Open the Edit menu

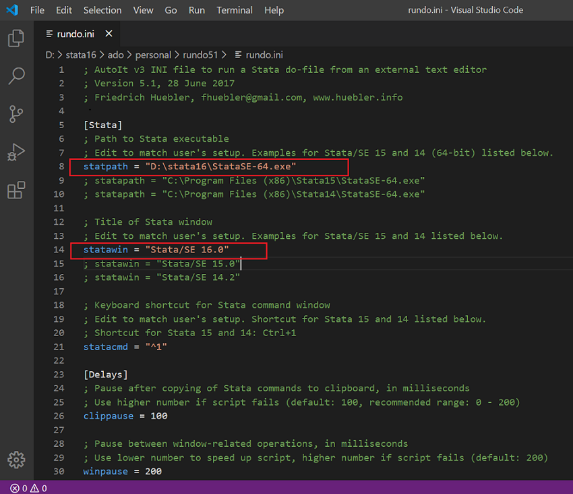pyautogui.click(x=64, y=10)
